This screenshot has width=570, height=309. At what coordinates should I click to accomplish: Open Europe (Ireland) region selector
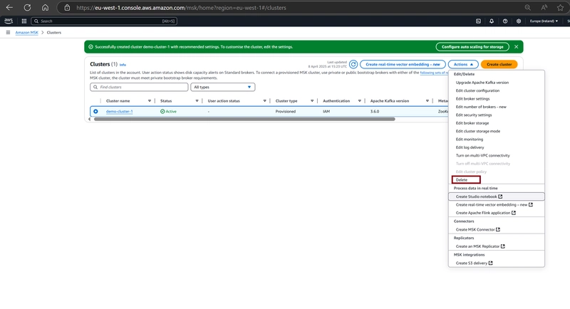[x=544, y=21]
